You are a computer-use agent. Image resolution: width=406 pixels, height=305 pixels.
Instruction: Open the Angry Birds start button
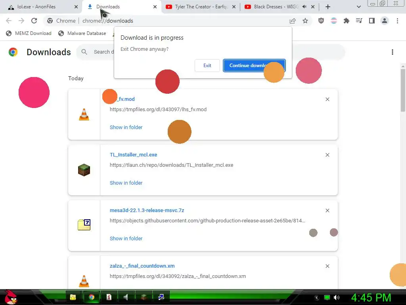[x=10, y=297]
